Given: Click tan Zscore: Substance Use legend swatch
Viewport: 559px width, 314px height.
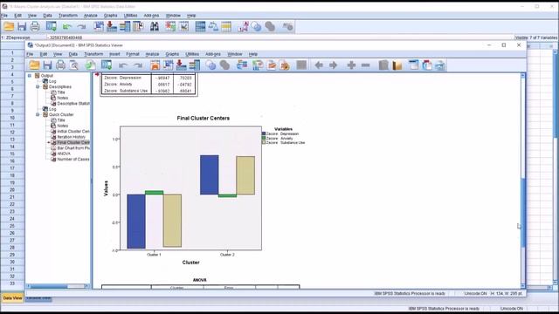Looking at the screenshot, I should [264, 142].
